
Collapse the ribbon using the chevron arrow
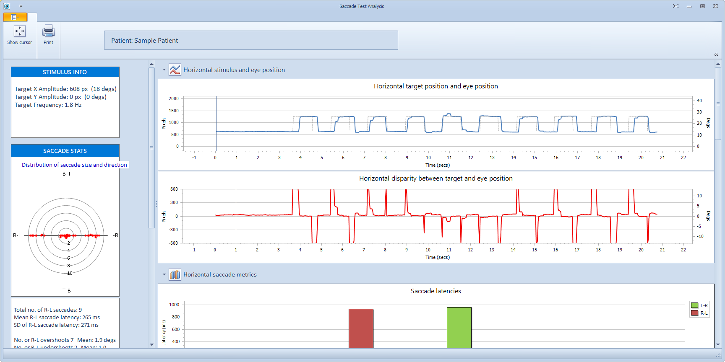[716, 54]
